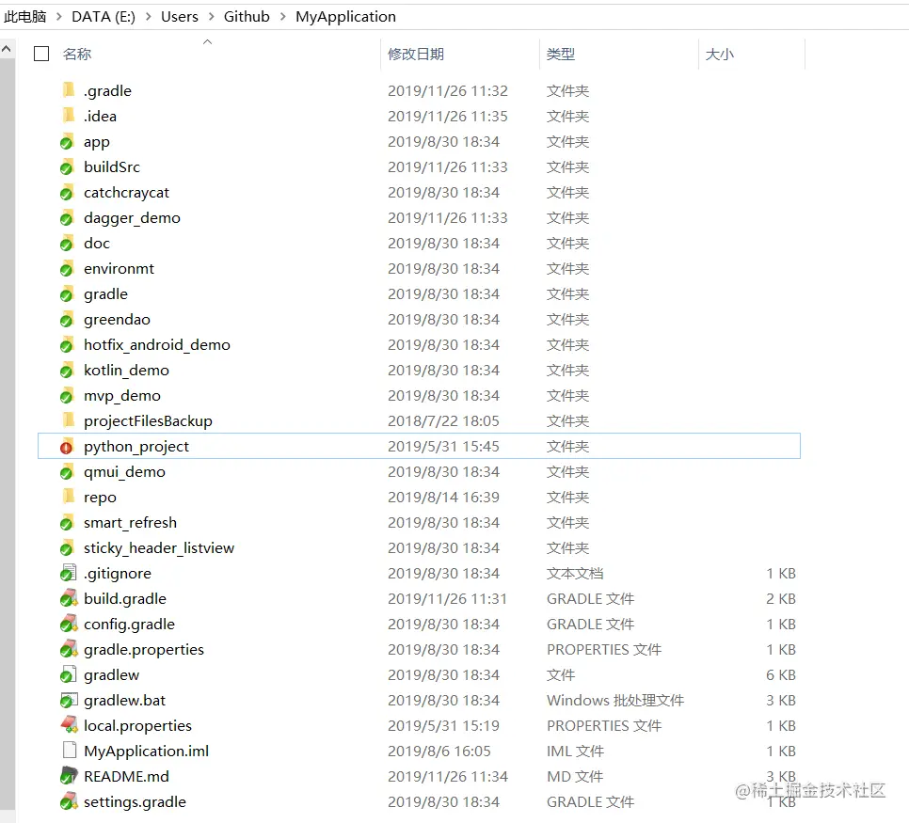The width and height of the screenshot is (909, 823).
Task: Click the environmt folder icon
Action: (68, 269)
